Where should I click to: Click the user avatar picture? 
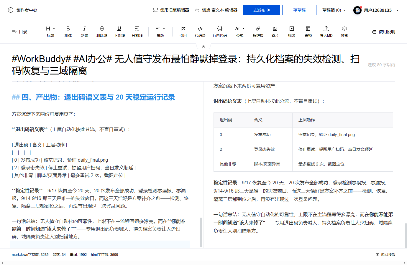357,10
